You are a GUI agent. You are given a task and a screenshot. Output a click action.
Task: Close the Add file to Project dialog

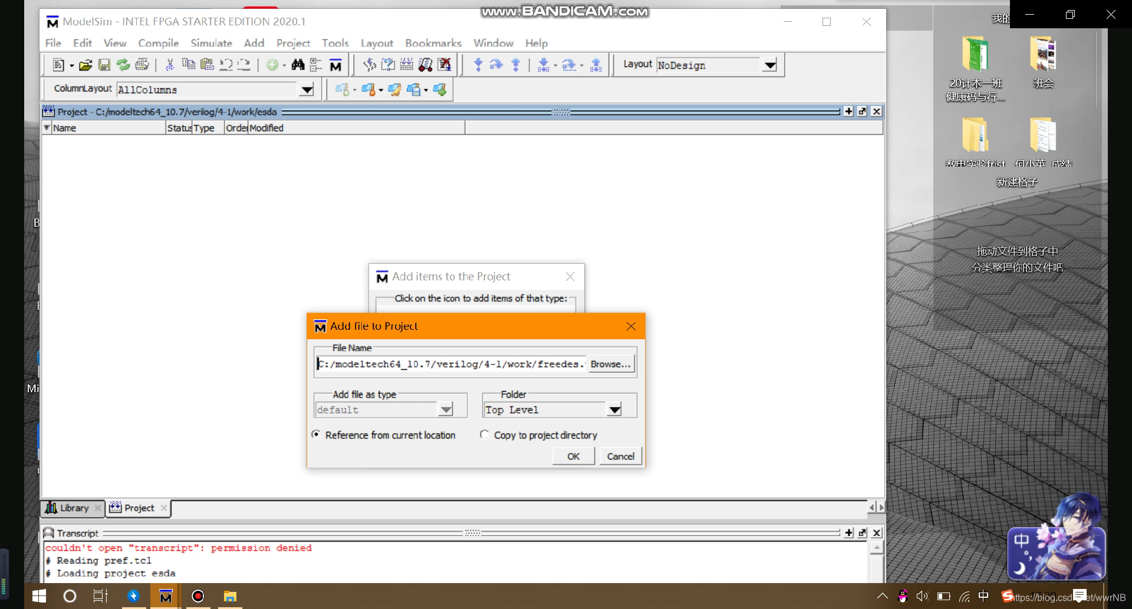(x=631, y=326)
